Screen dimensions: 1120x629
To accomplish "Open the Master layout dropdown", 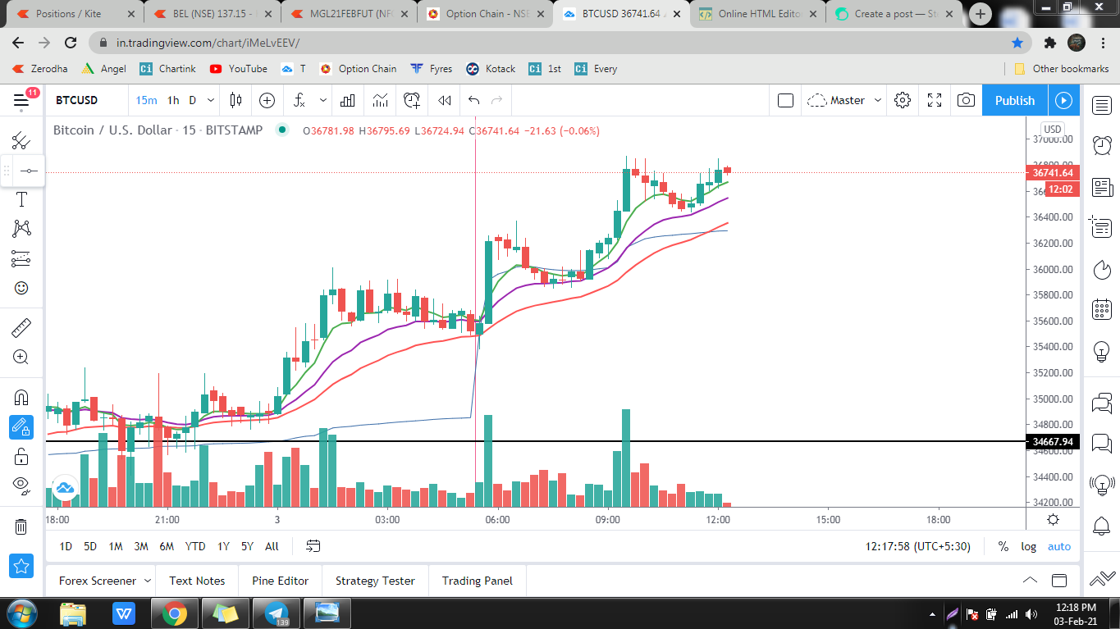I will point(844,100).
